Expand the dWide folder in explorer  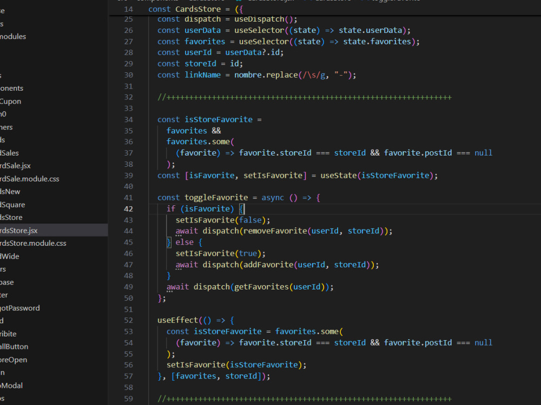(x=10, y=256)
